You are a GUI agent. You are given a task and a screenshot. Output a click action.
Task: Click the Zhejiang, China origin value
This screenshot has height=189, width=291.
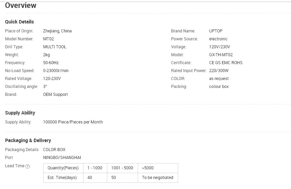tap(57, 31)
